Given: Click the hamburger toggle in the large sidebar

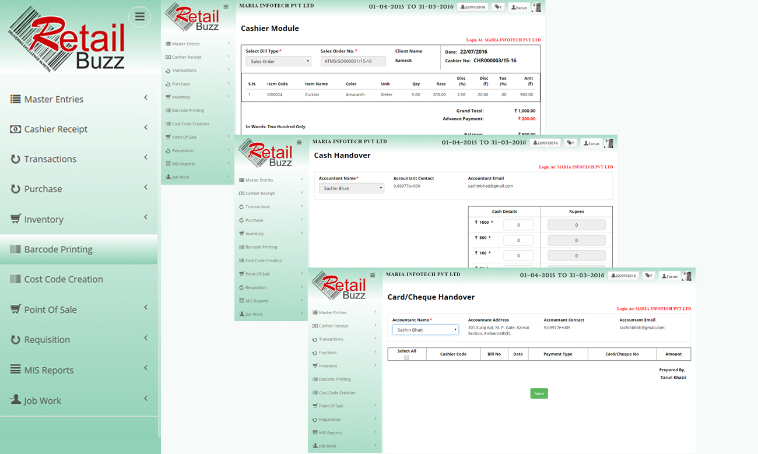Looking at the screenshot, I should [140, 17].
